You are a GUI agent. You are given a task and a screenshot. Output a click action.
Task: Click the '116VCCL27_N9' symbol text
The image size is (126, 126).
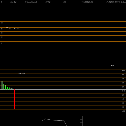87,2
